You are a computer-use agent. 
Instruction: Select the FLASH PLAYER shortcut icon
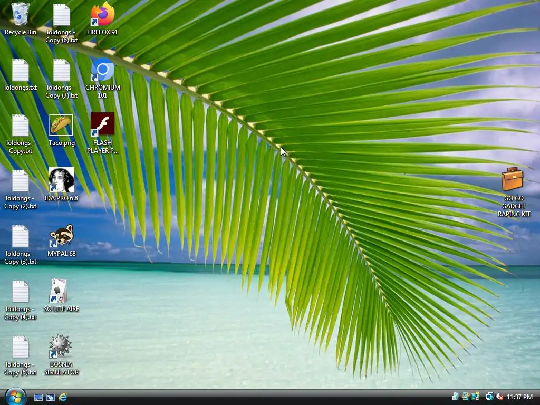103,133
